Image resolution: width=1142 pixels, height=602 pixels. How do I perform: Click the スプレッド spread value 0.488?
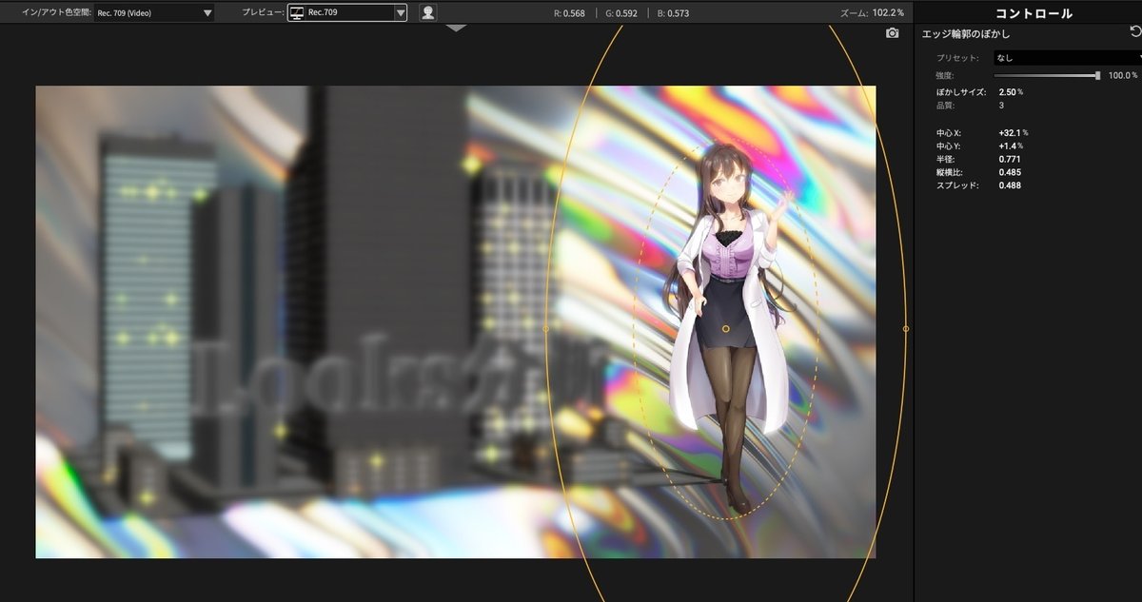tap(1010, 185)
